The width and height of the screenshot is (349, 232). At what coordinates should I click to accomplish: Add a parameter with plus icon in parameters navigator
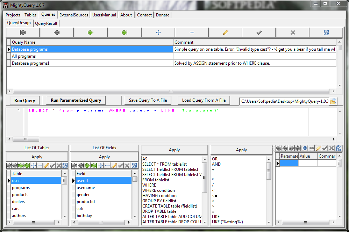(305, 148)
